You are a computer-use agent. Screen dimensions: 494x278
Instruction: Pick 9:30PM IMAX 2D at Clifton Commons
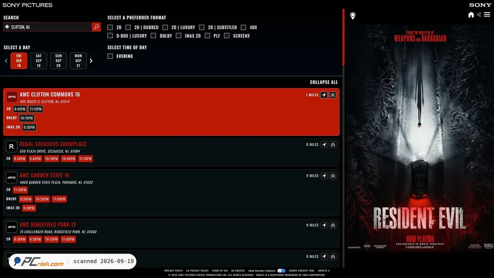pyautogui.click(x=29, y=128)
